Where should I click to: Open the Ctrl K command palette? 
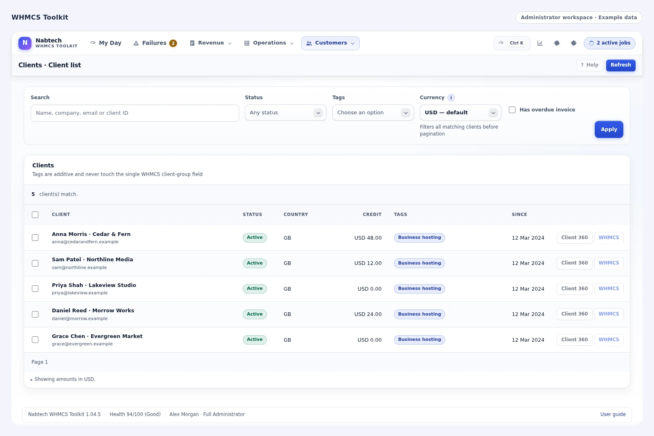[512, 43]
